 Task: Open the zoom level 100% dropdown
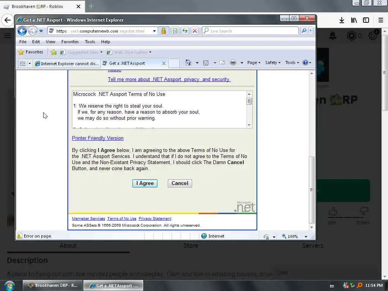click(306, 236)
